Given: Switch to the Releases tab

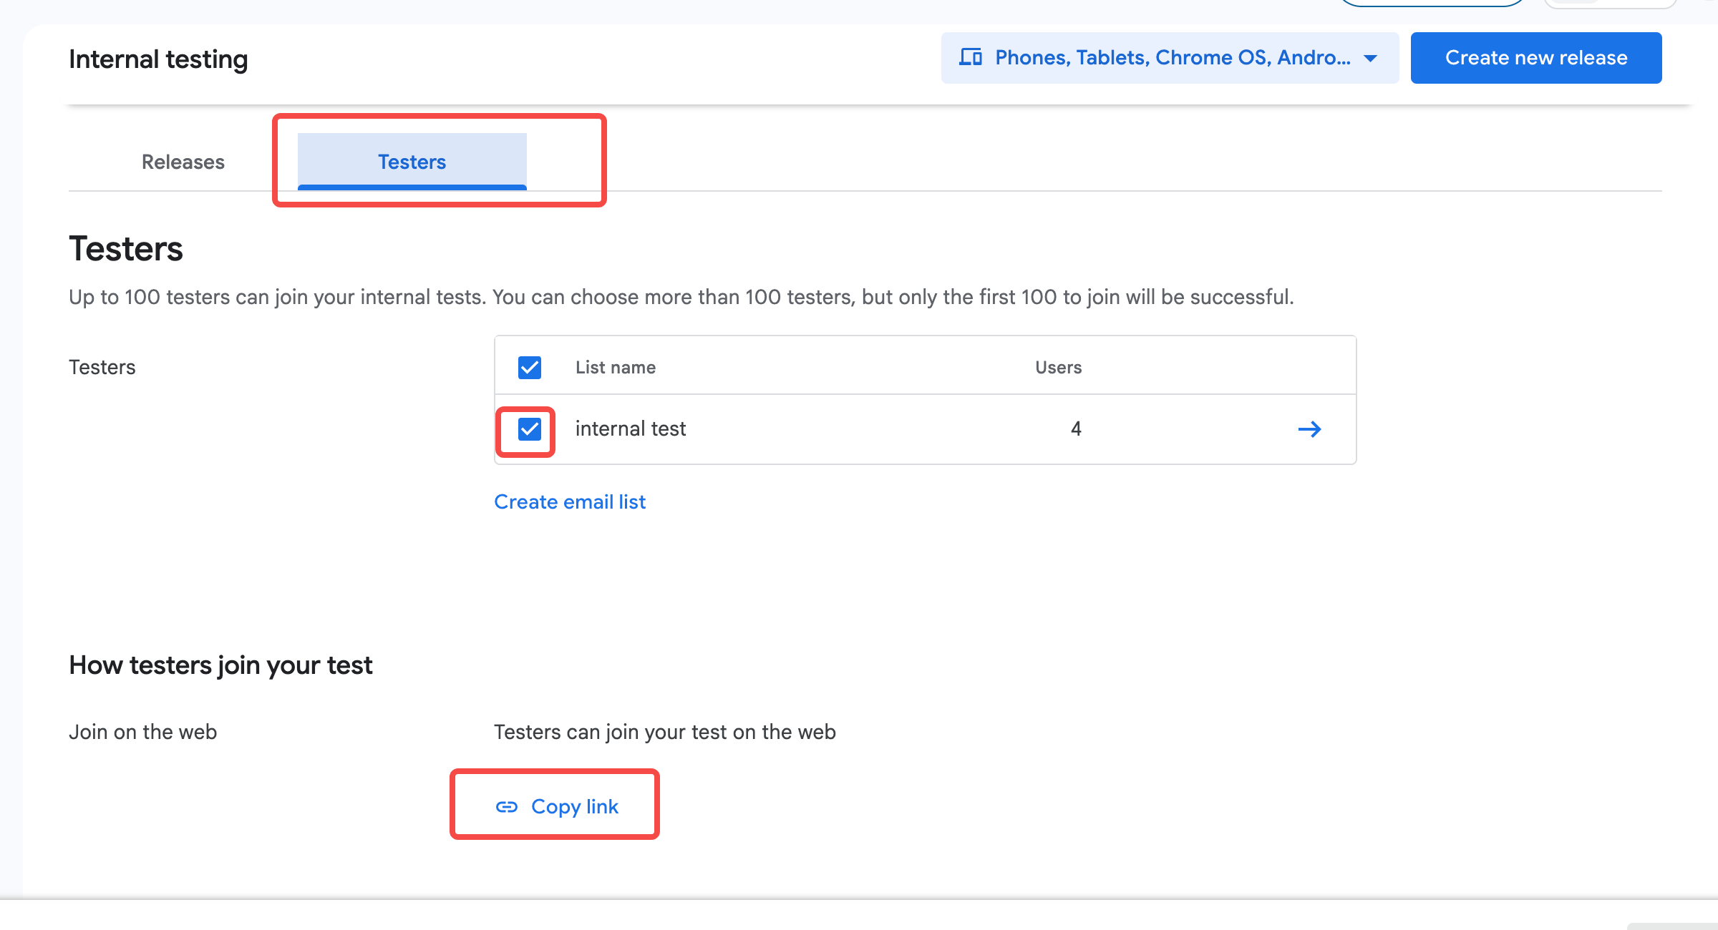Looking at the screenshot, I should [x=183, y=162].
